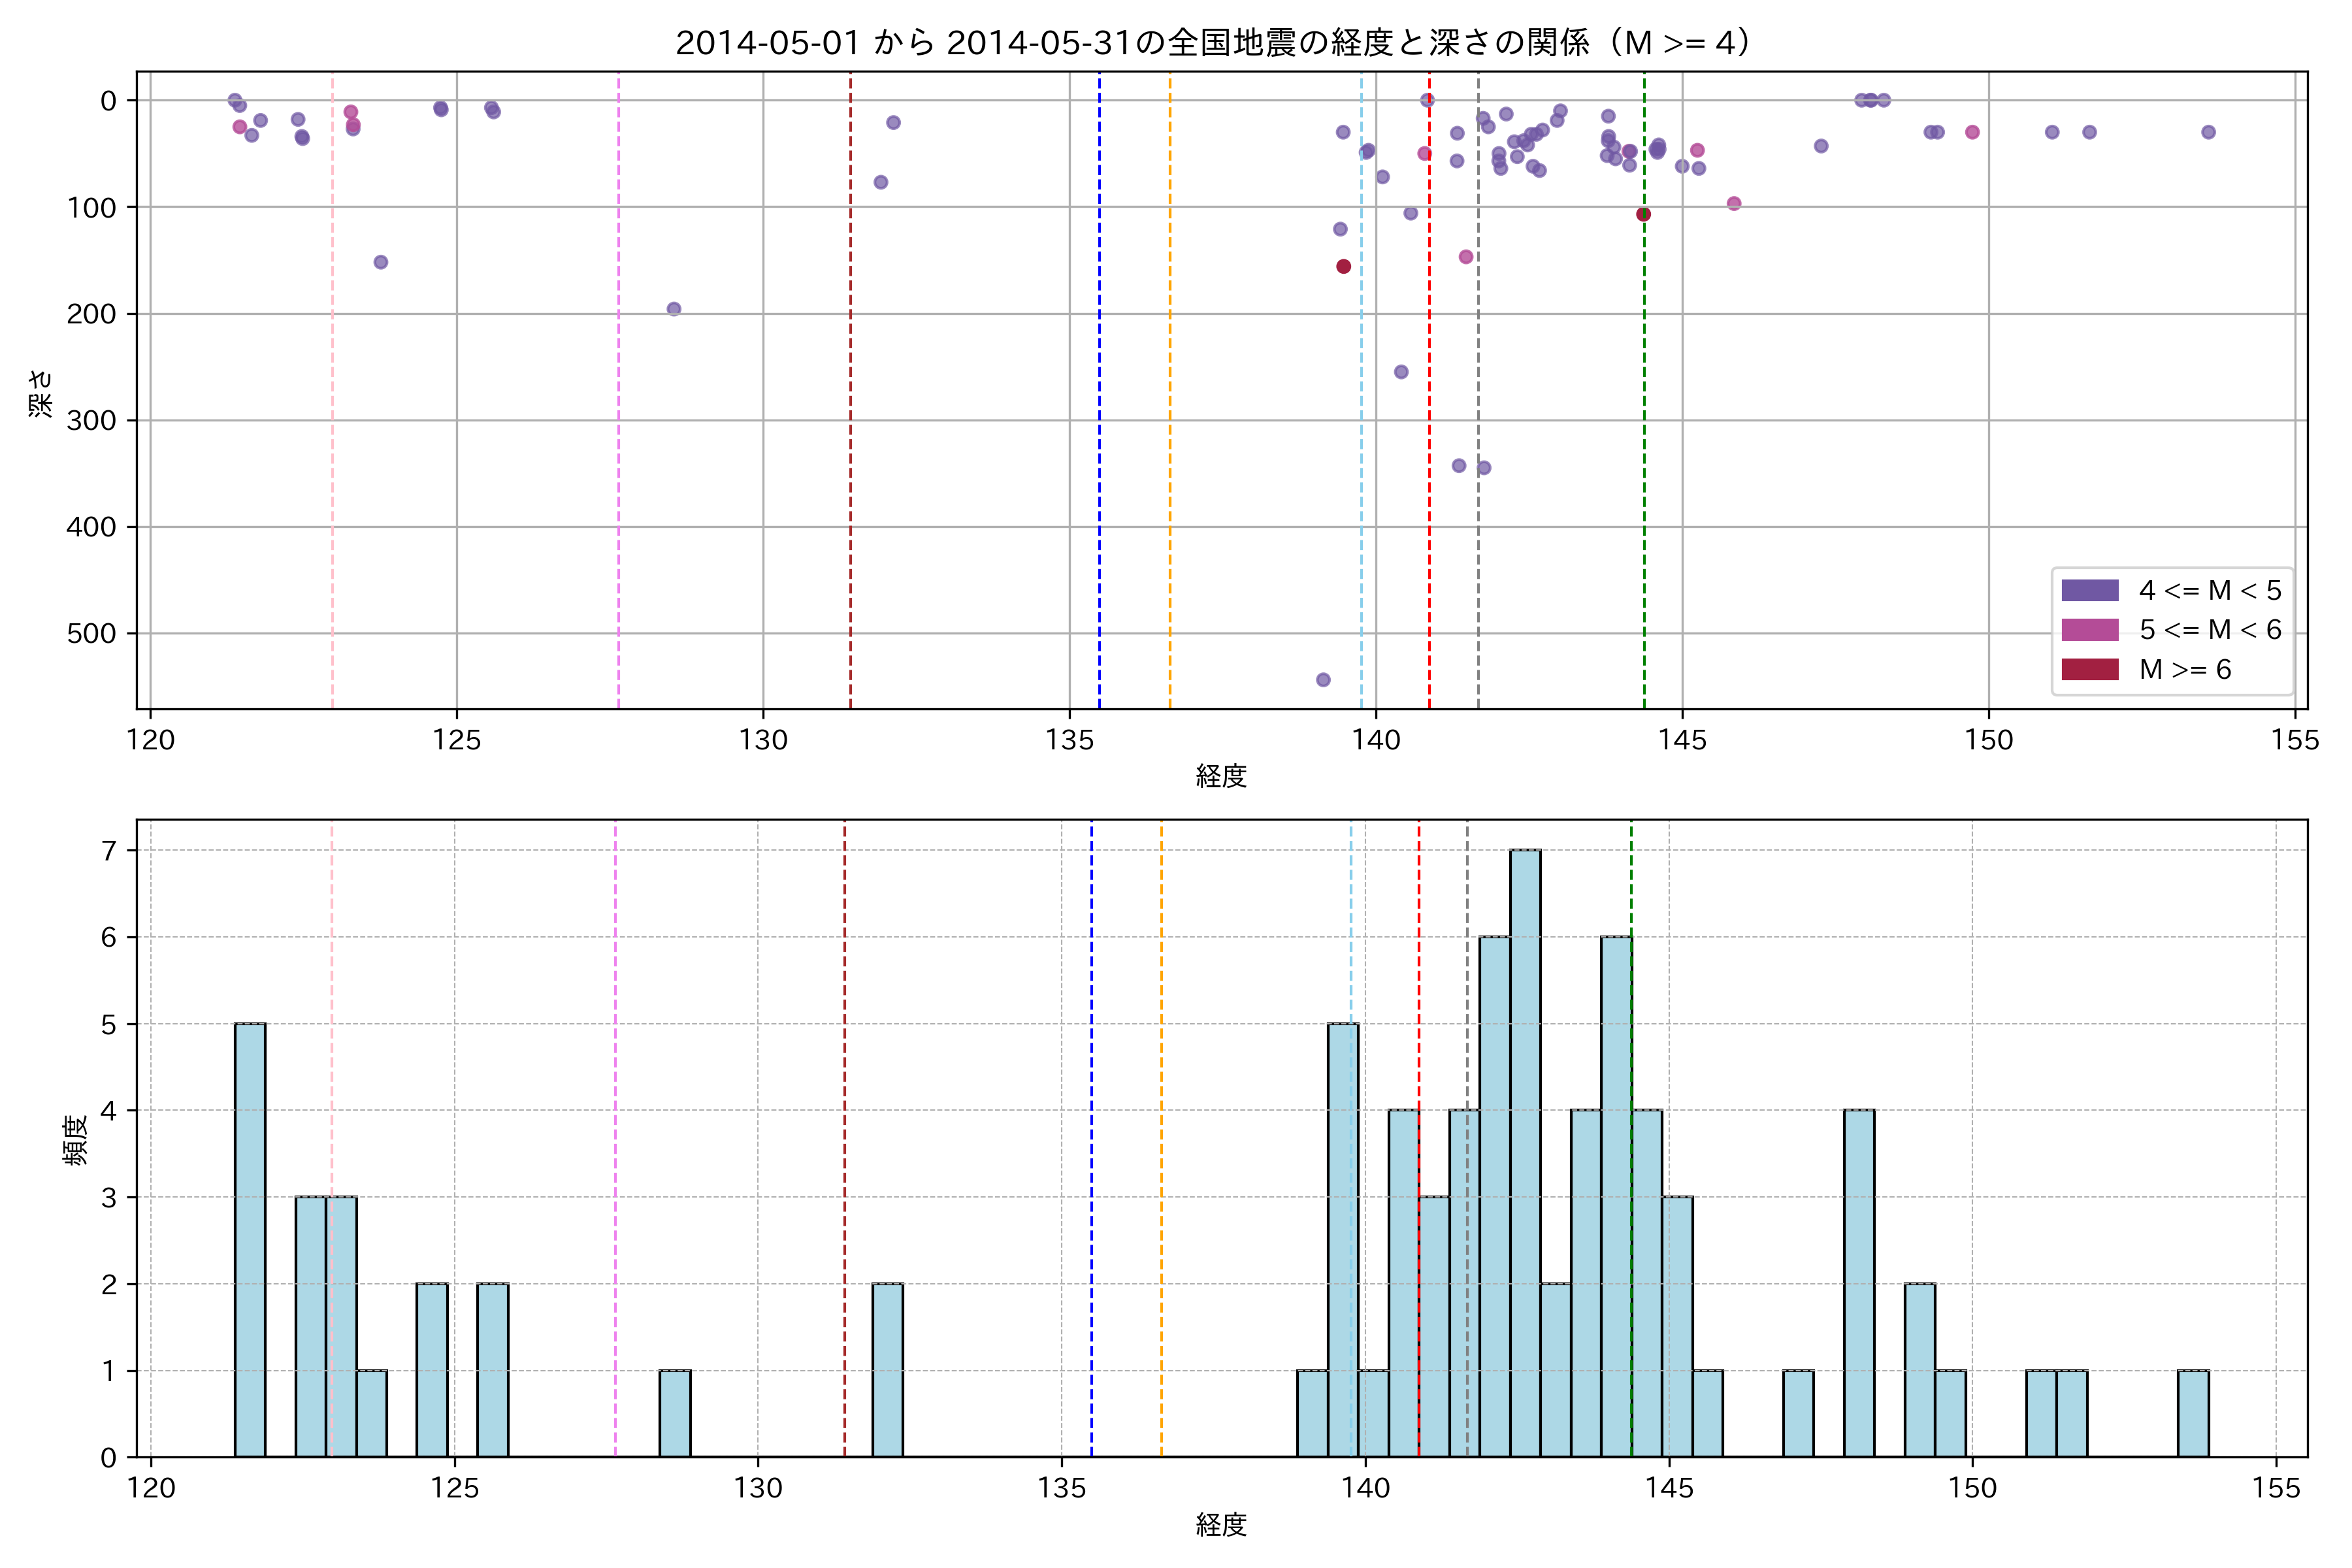Click the lone histogram bar near longitude 128.5
This screenshot has width=2352, height=1568.
point(675,1413)
